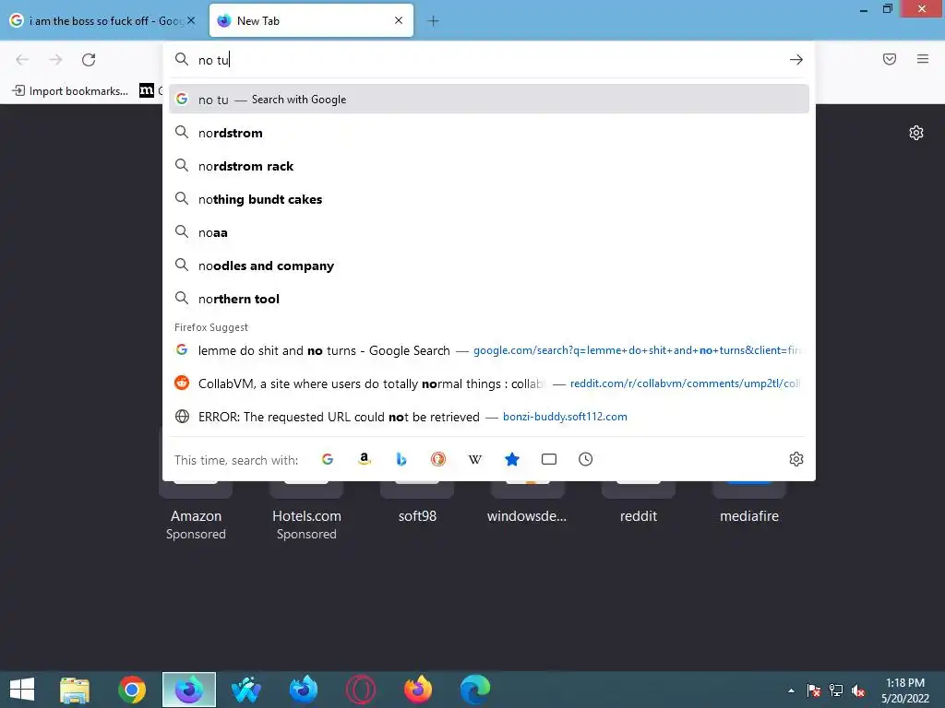Open 'lemme do shit and no turns' history entry

[x=489, y=350]
